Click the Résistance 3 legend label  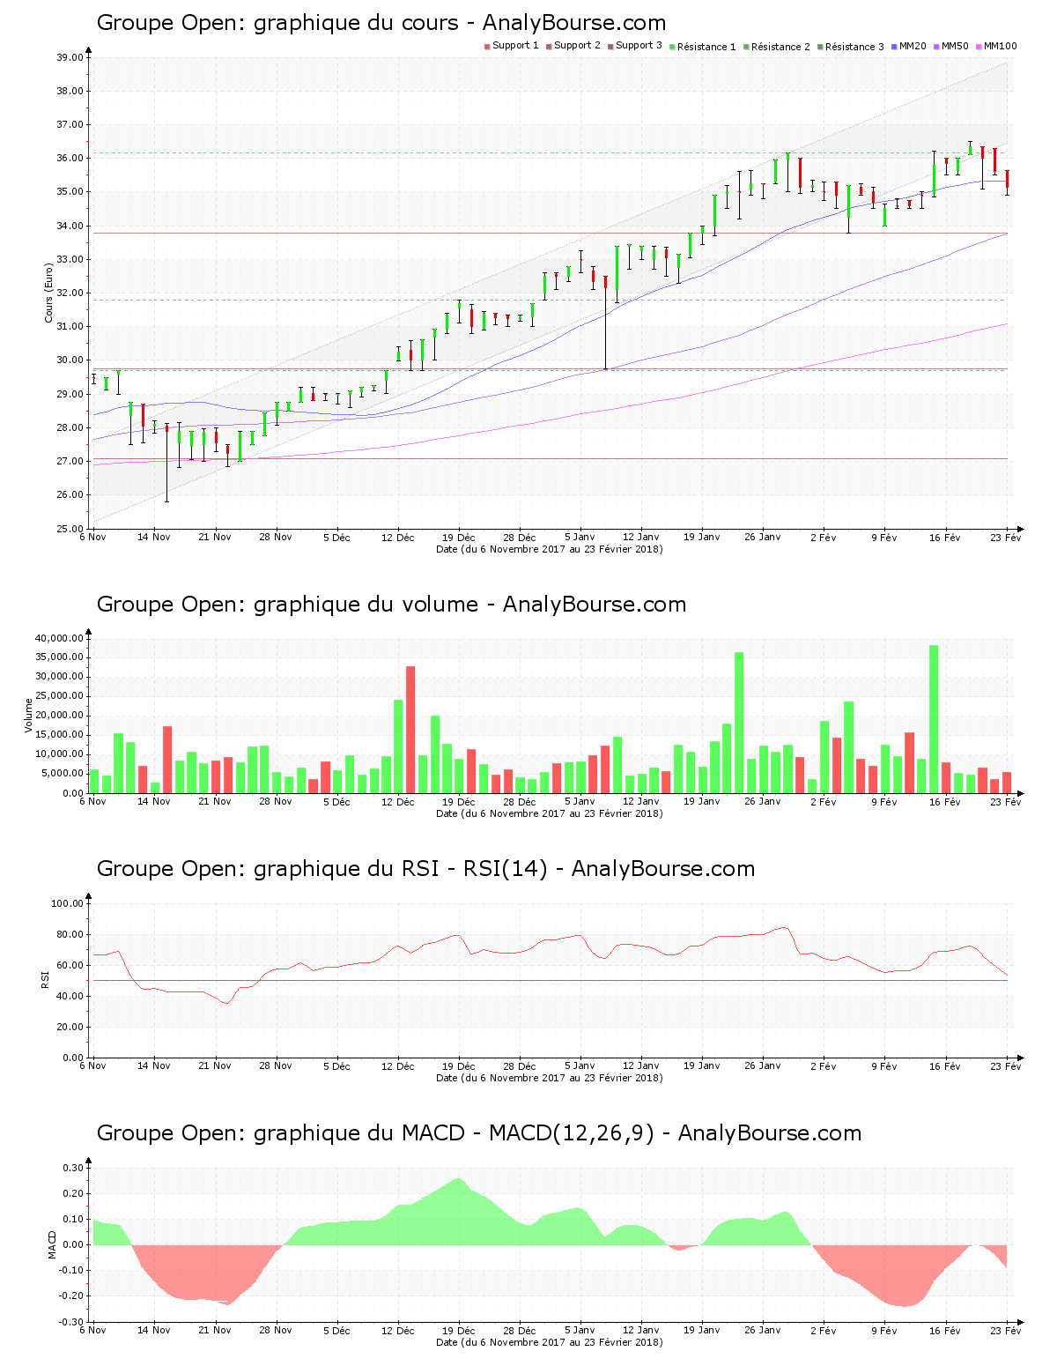[854, 47]
